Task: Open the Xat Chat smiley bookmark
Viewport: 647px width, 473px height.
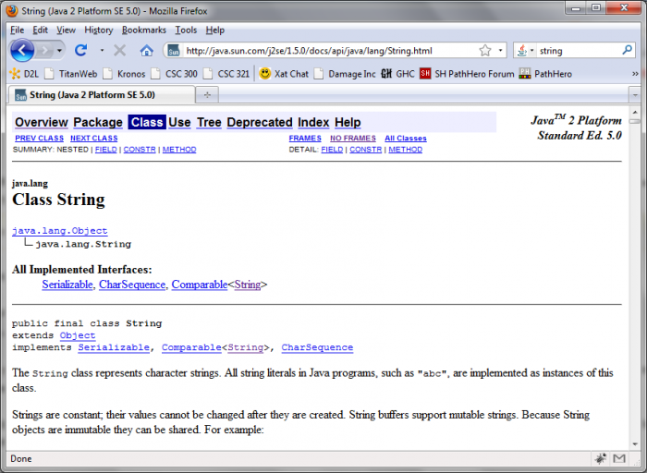Action: (284, 74)
